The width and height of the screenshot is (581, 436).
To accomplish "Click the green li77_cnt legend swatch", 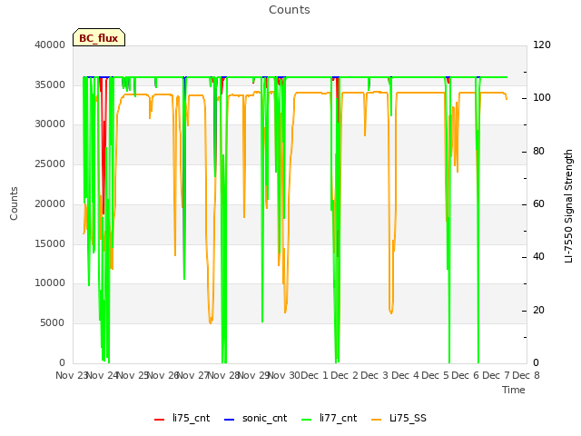I will tap(307, 420).
